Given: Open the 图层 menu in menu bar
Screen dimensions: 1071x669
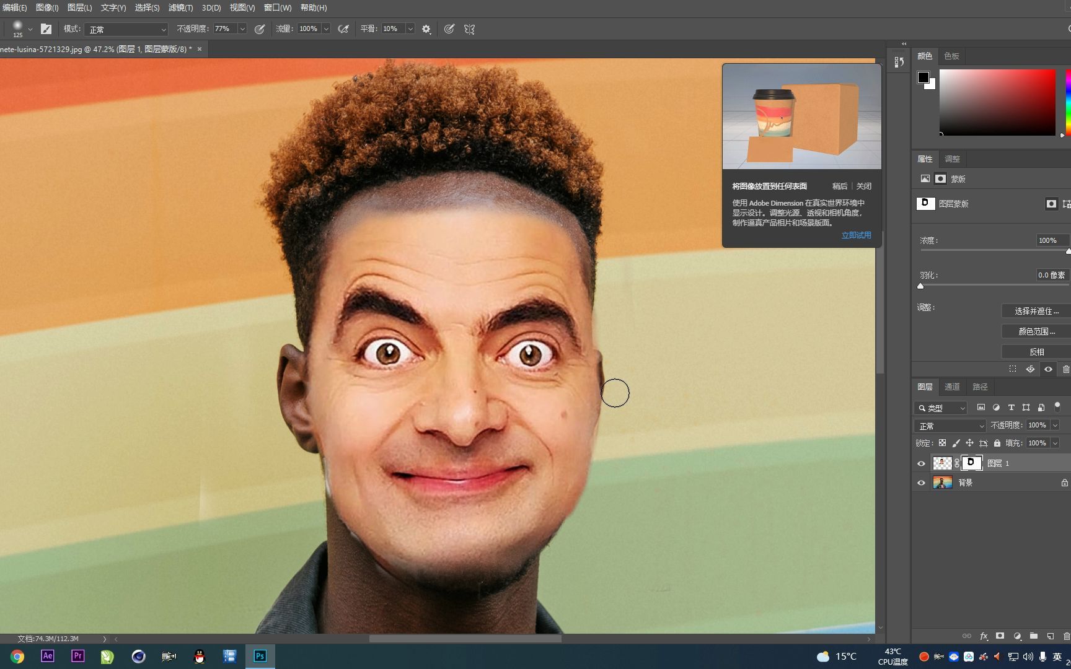Looking at the screenshot, I should [79, 7].
